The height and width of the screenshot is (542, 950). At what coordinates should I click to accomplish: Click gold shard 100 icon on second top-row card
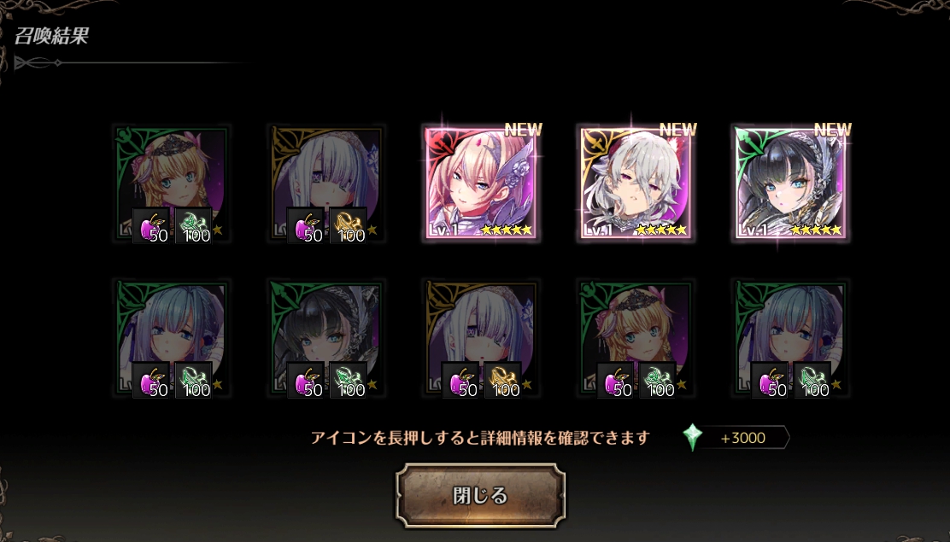click(348, 226)
